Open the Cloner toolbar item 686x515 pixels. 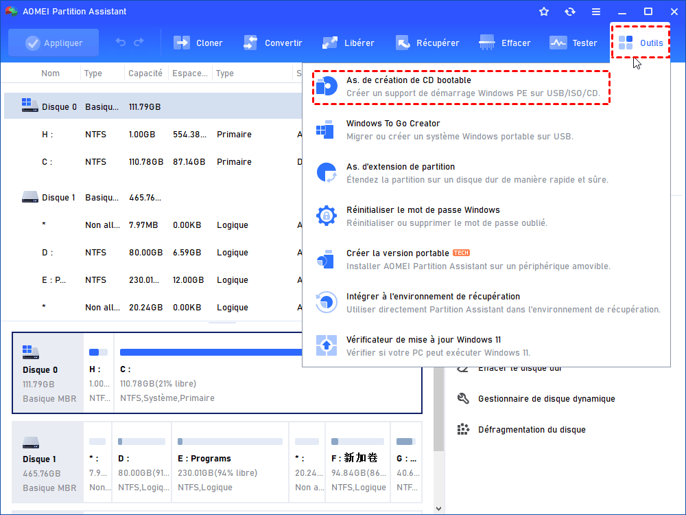point(198,43)
